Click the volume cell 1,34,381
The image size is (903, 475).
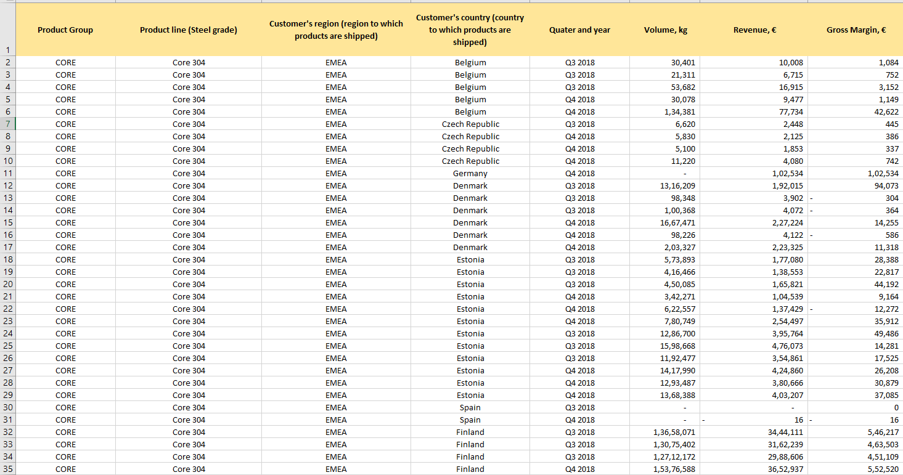pyautogui.click(x=665, y=112)
